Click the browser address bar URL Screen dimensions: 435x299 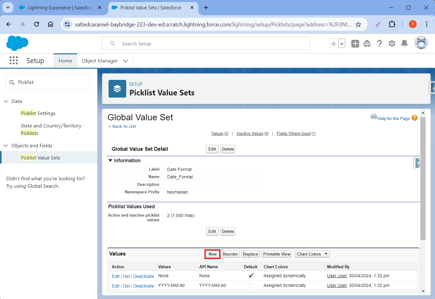(213, 24)
